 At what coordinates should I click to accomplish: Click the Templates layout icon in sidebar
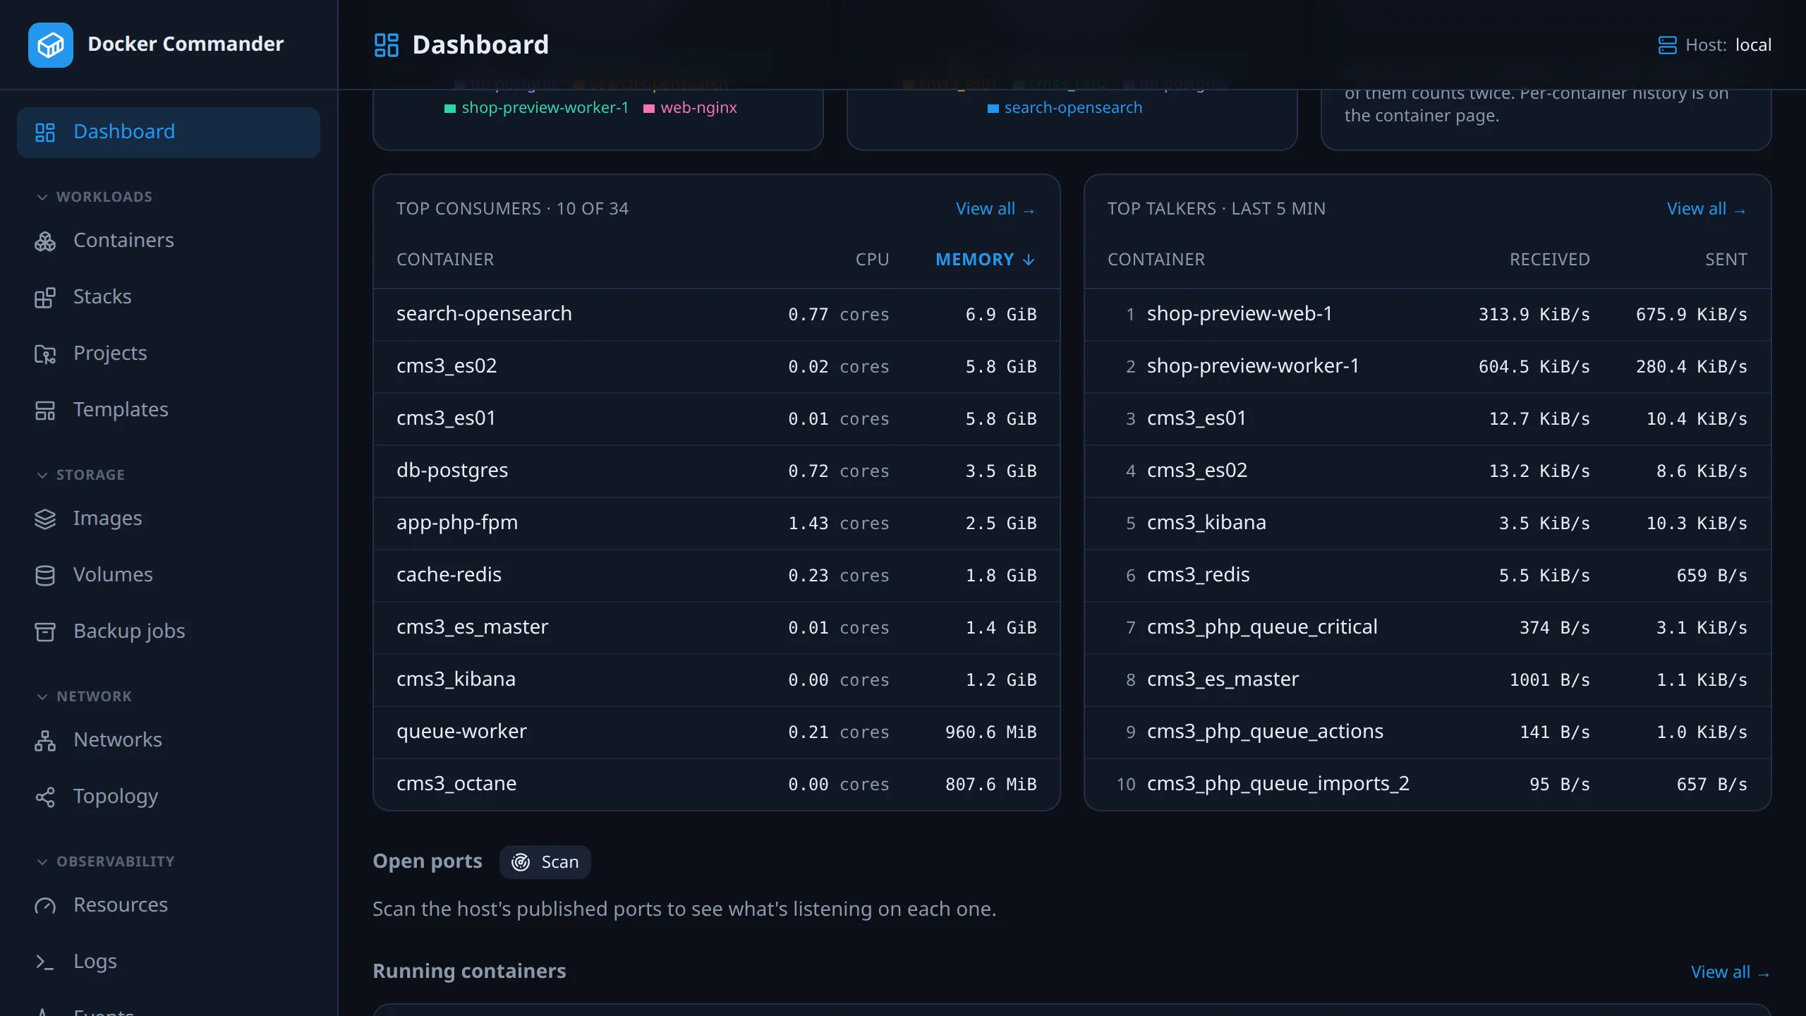[x=45, y=410]
